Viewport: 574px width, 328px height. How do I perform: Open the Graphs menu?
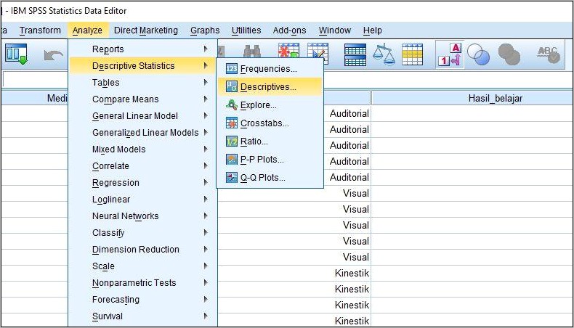pyautogui.click(x=205, y=30)
